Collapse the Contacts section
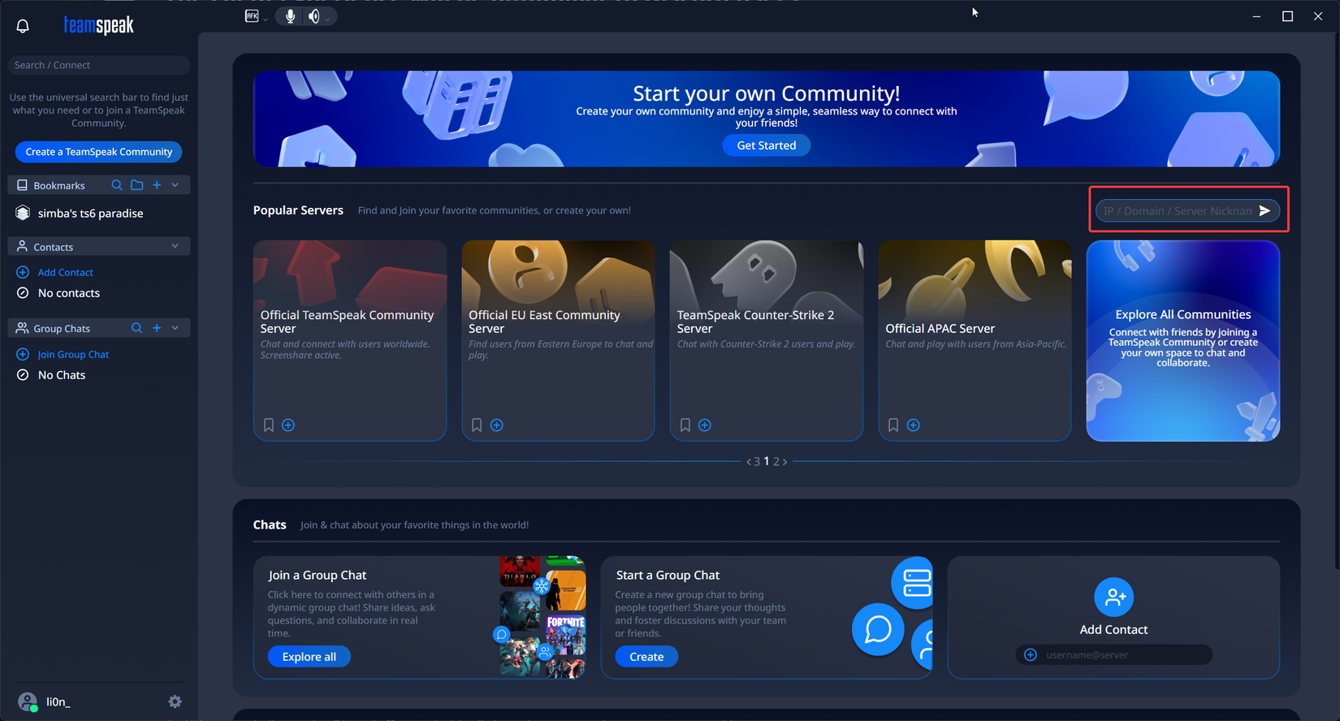This screenshot has width=1340, height=721. coord(175,246)
